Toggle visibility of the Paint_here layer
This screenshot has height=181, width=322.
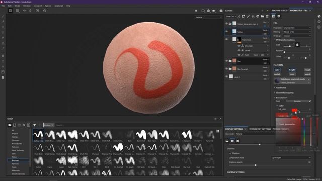pyautogui.click(x=226, y=39)
